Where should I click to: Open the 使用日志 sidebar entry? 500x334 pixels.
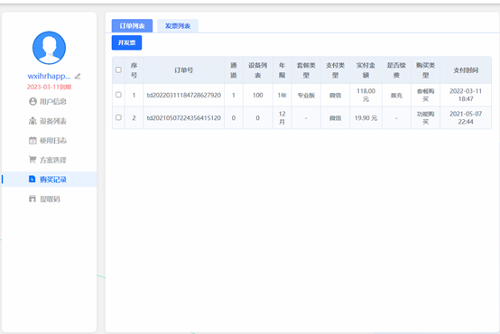(x=49, y=140)
